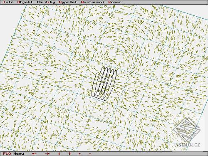Click the red down arrow in bottom bar
208x156 pixels.
tap(59, 154)
